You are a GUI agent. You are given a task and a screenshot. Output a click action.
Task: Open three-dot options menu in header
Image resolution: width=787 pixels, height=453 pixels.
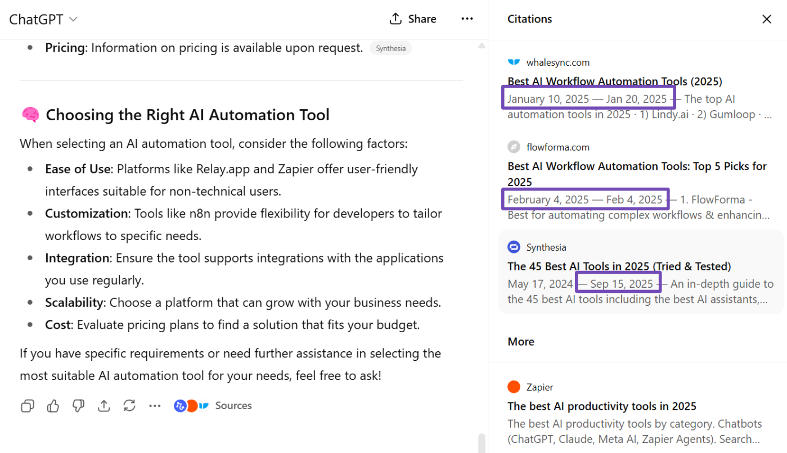(467, 19)
